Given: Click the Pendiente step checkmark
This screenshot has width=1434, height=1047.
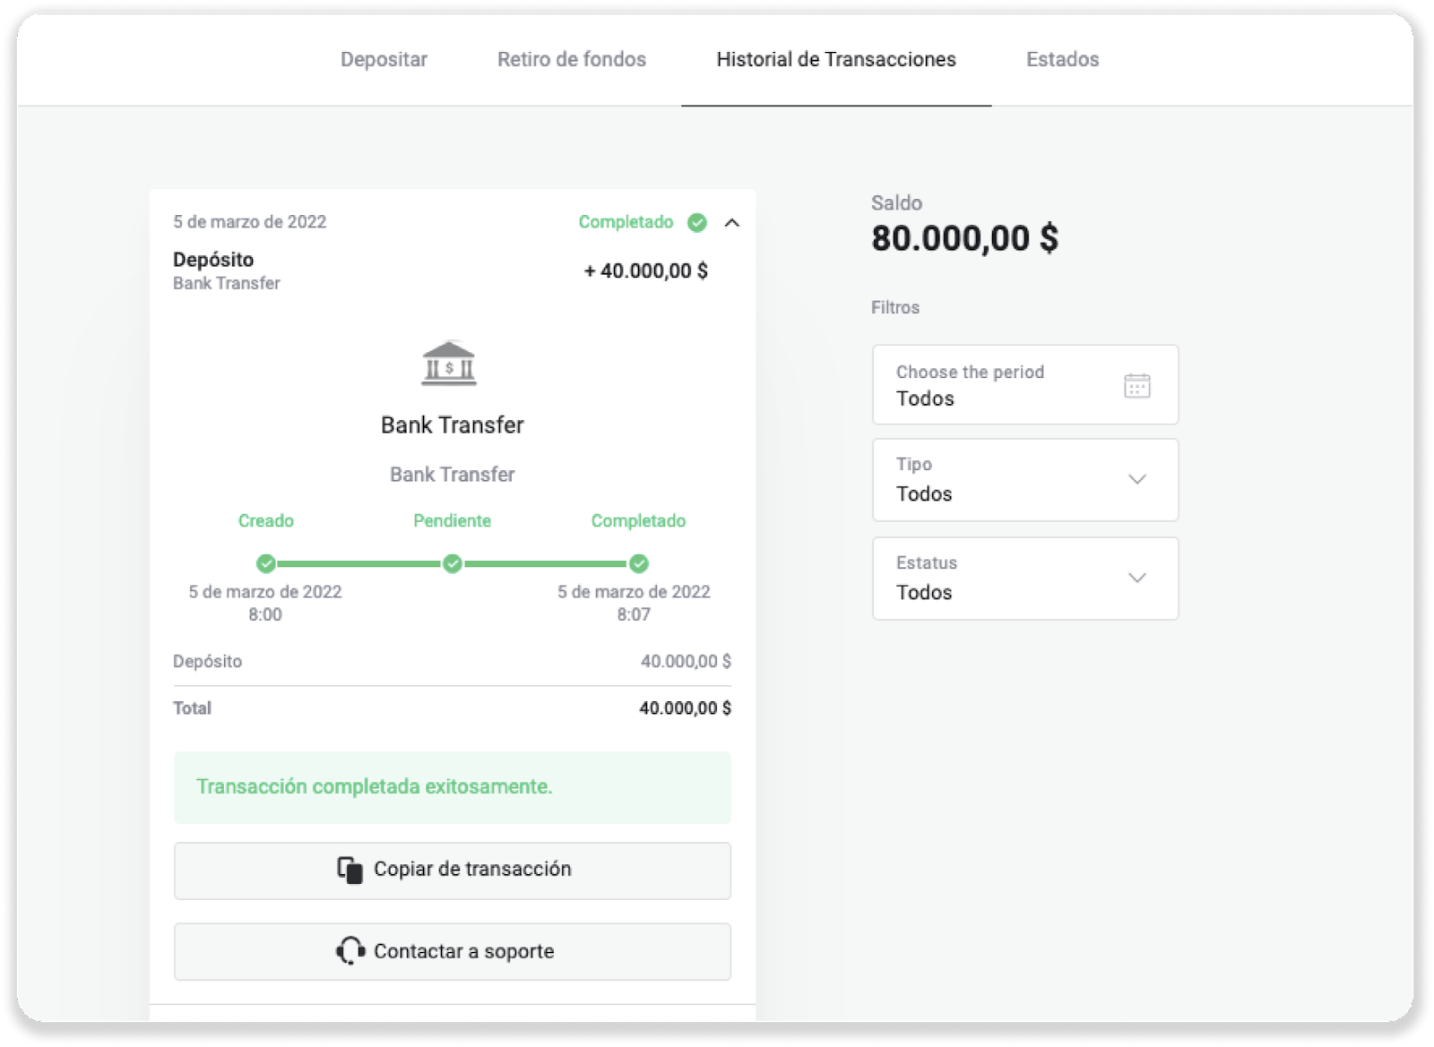Looking at the screenshot, I should coord(453,563).
